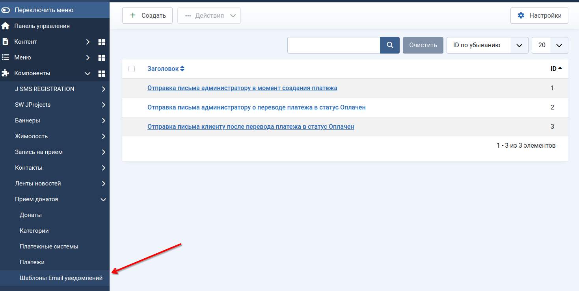Collapse the Прием донатов submenu
Viewport: 579px width, 291px height.
pos(103,200)
